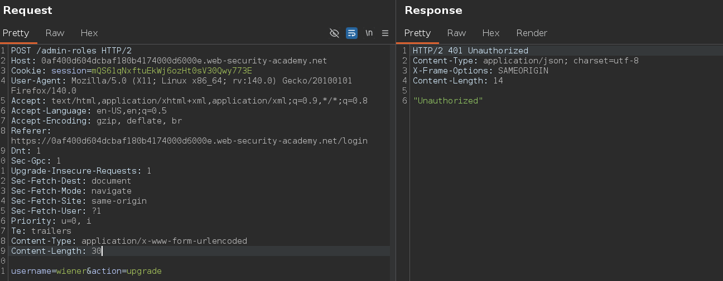
Task: Click the POST /admin-roles HTTP/2 request line
Action: (x=71, y=51)
